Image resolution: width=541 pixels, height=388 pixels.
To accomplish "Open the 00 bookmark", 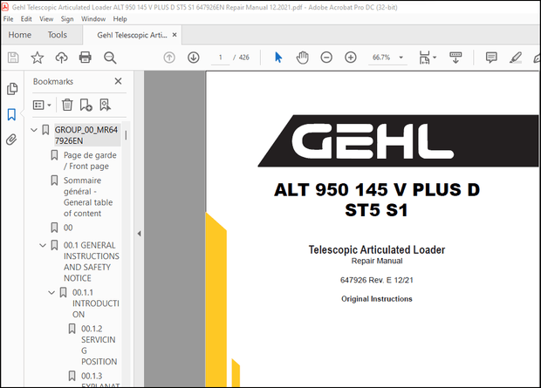I will (x=68, y=228).
